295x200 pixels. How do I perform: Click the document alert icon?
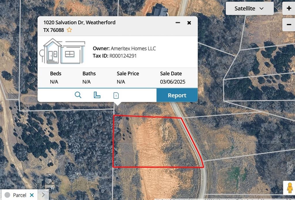pyautogui.click(x=116, y=95)
